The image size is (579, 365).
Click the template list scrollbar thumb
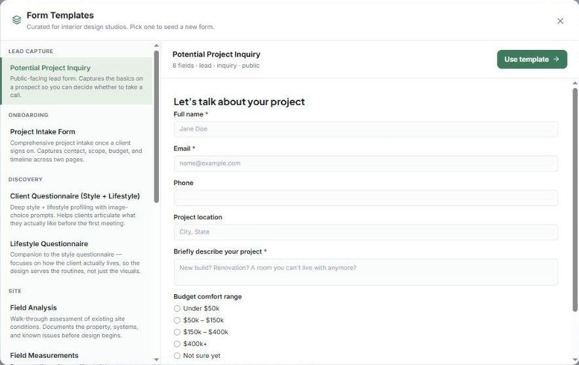click(156, 127)
